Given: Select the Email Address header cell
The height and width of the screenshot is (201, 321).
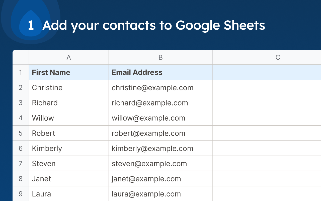Looking at the screenshot, I should (x=160, y=72).
